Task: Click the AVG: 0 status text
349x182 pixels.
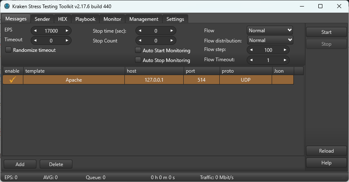Action: point(50,178)
